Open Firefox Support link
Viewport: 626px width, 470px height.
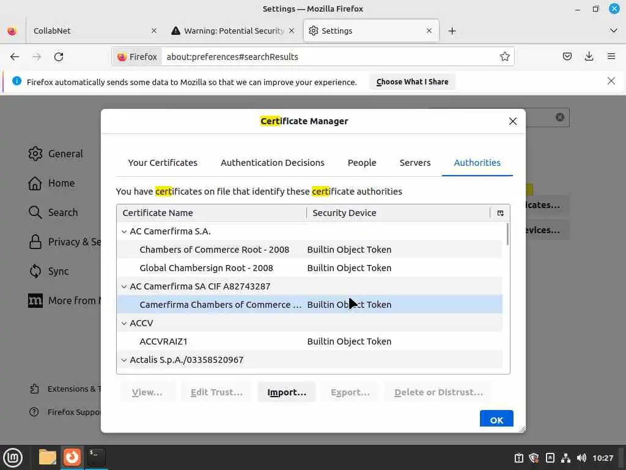(x=65, y=412)
